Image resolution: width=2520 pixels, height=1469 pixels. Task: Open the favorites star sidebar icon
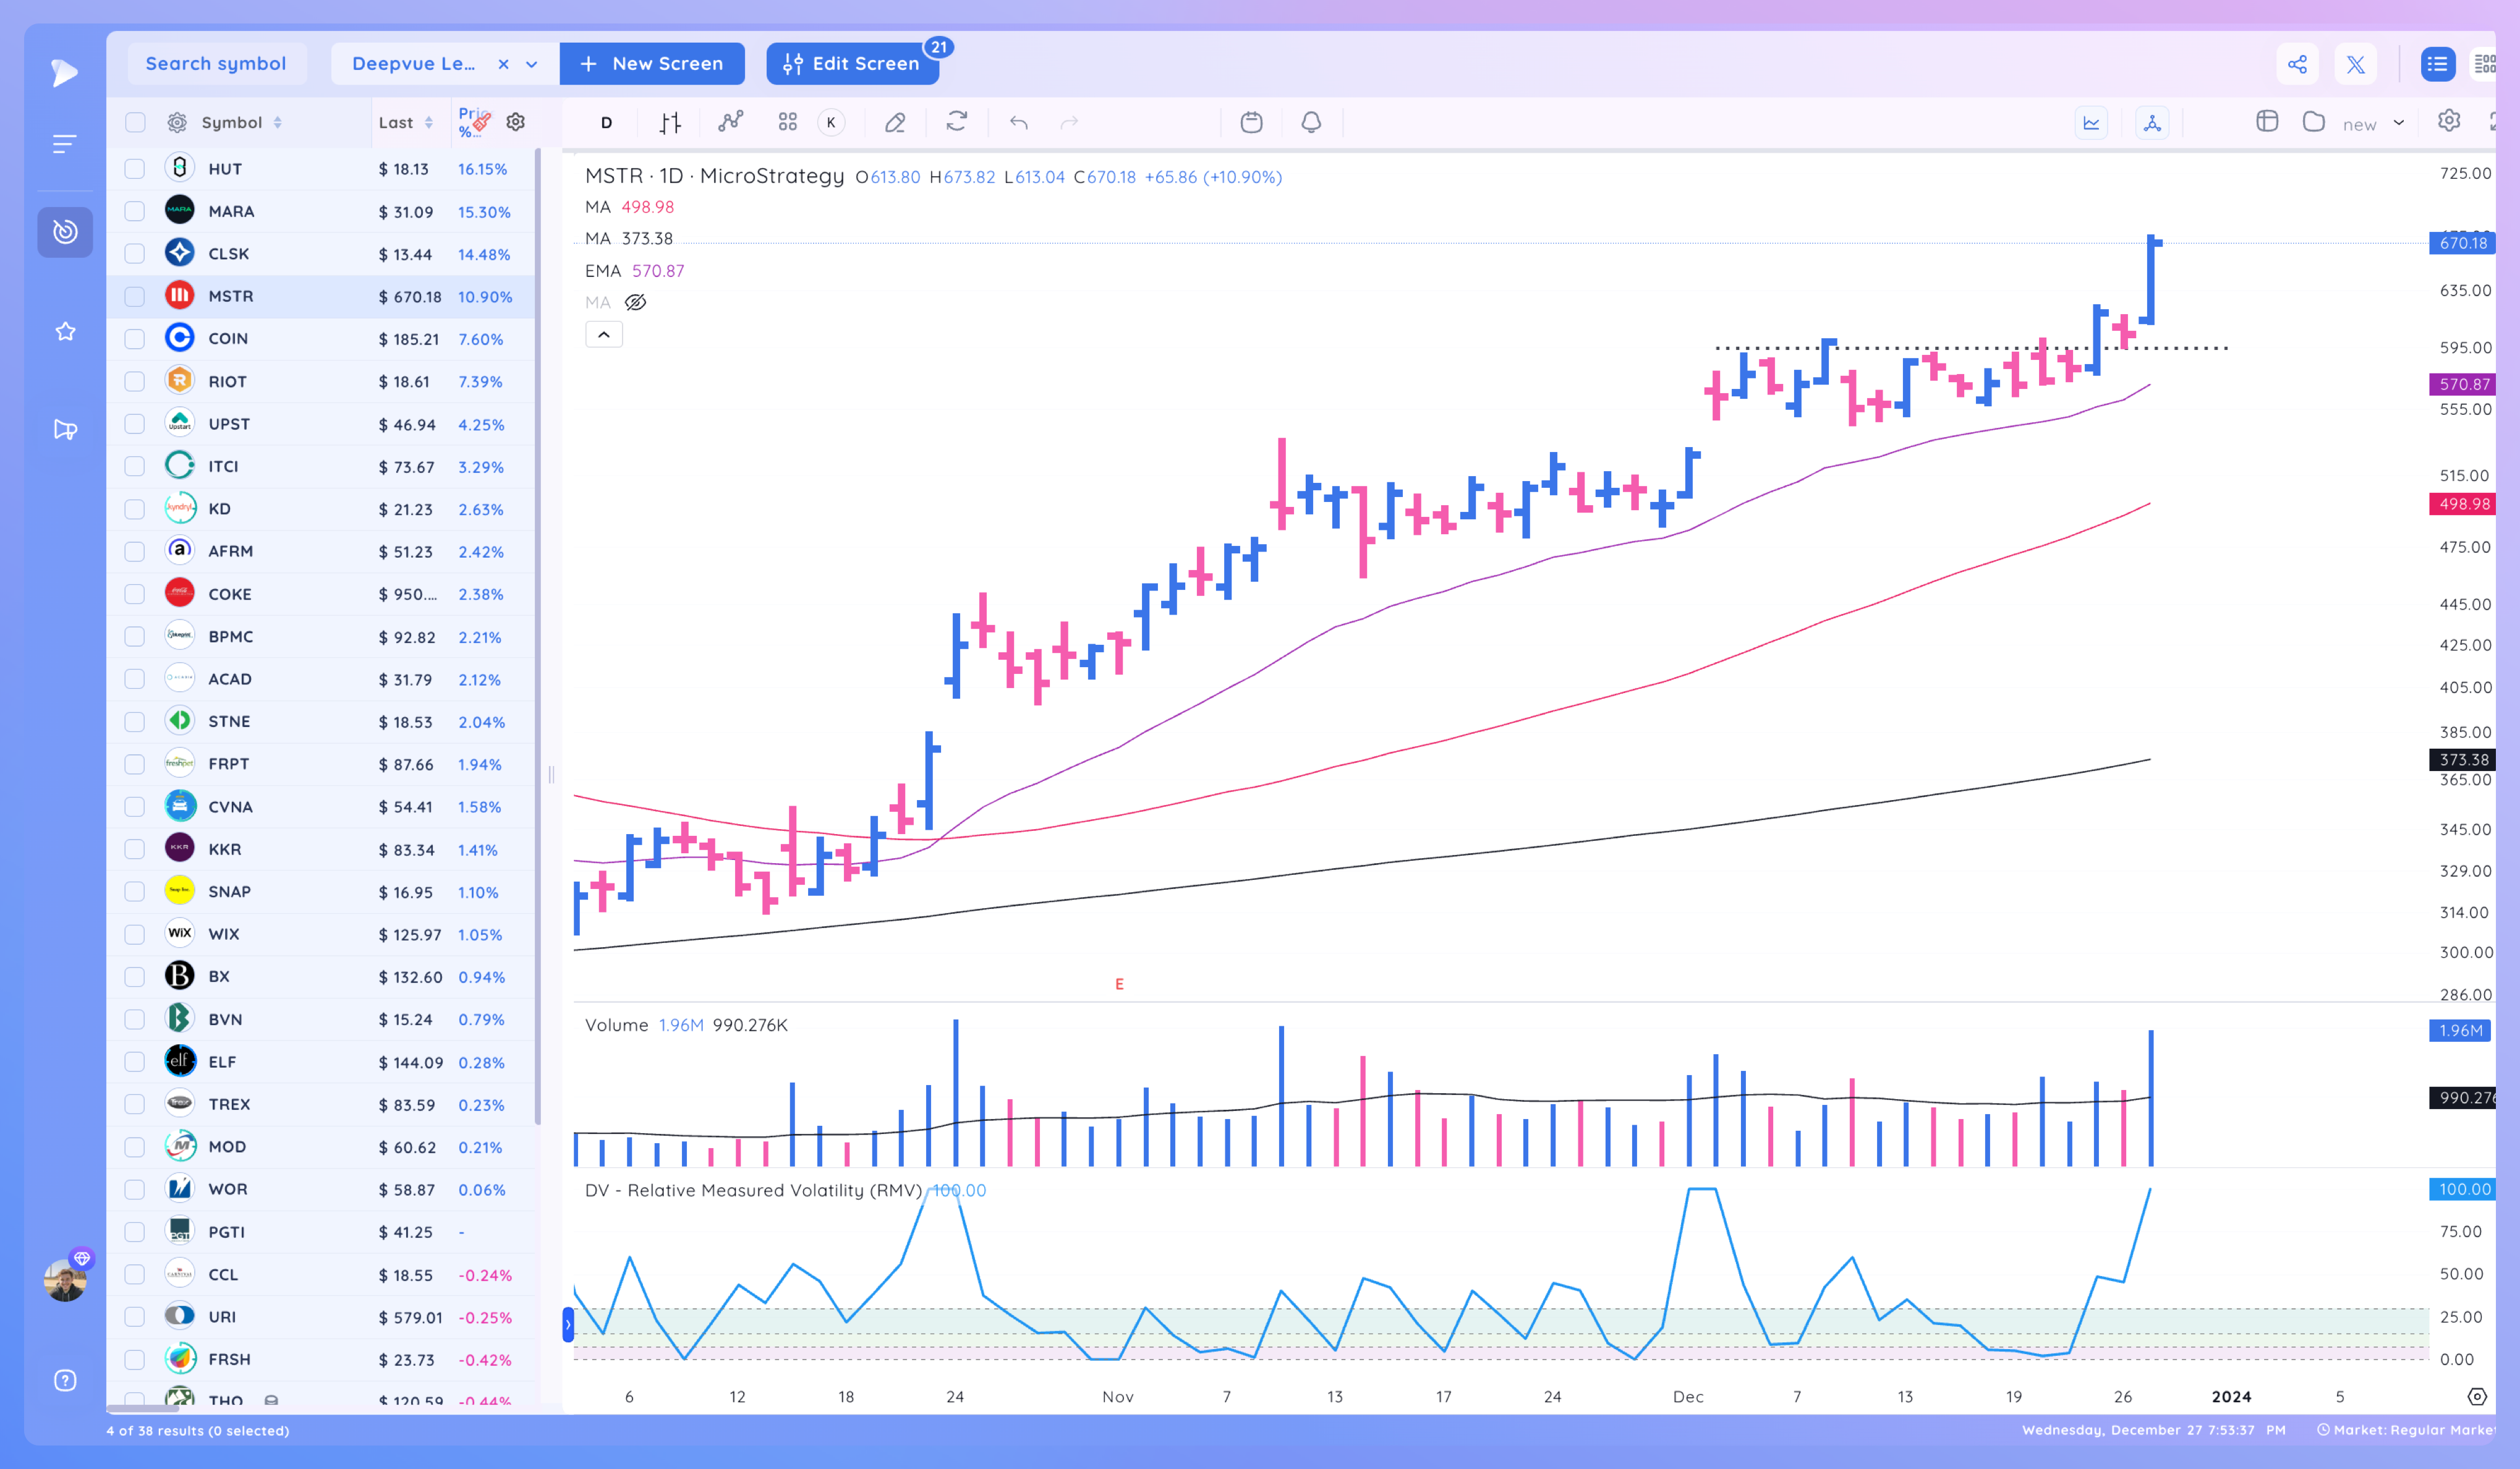tap(65, 331)
